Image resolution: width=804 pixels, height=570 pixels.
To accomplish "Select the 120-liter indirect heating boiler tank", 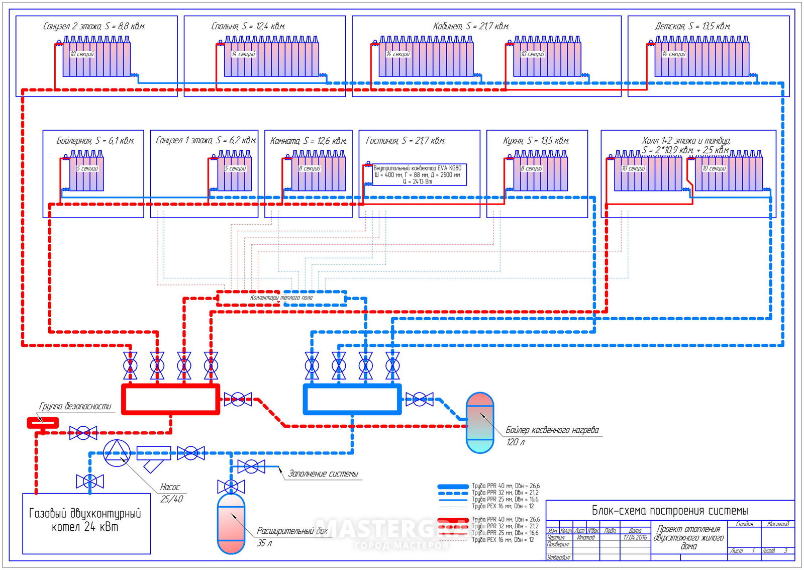I will [x=480, y=422].
